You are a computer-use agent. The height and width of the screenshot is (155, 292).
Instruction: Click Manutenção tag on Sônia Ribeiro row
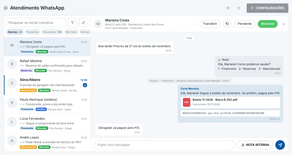(x=28, y=90)
